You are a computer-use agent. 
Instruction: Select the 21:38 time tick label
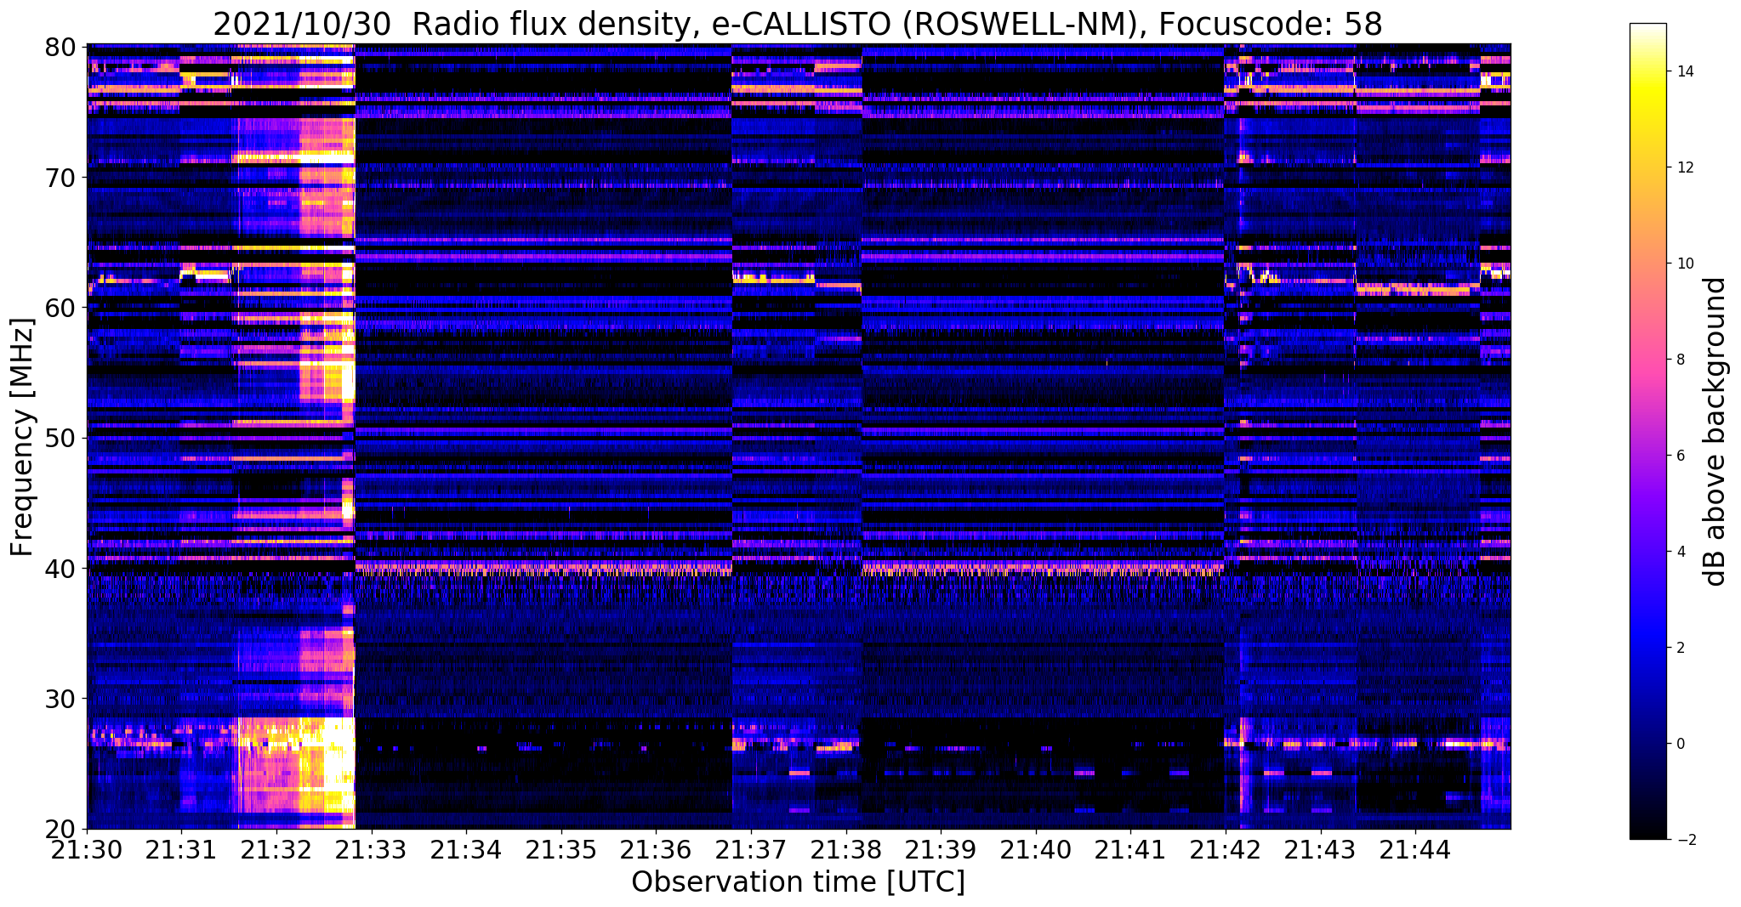click(x=845, y=848)
